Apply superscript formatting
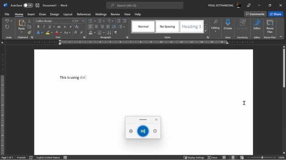The height and width of the screenshot is (160, 286). 71,27
